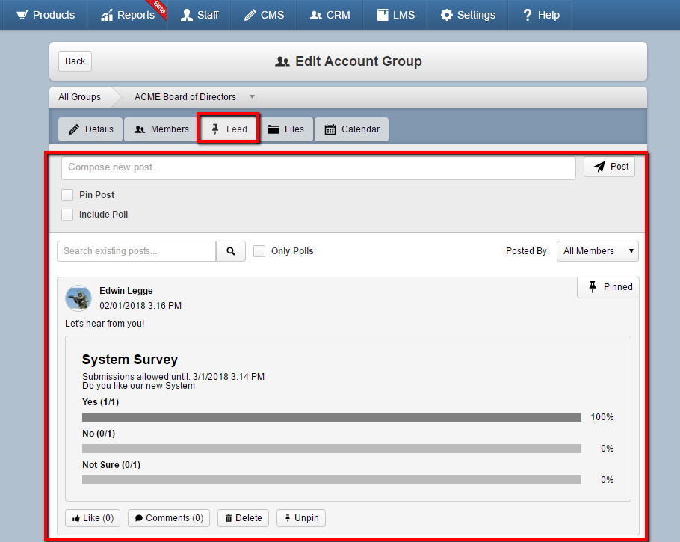Toggle the Only Polls checkbox
Viewport: 680px width, 542px height.
259,251
